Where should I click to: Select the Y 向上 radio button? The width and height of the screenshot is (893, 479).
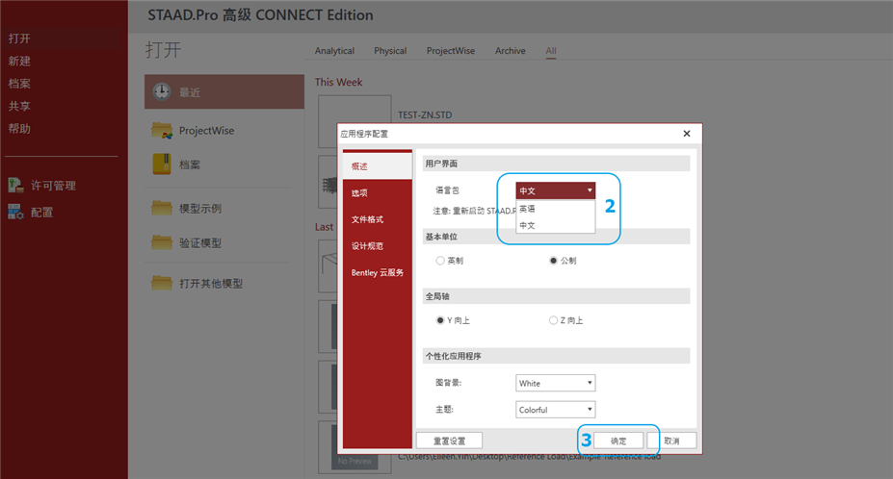439,320
